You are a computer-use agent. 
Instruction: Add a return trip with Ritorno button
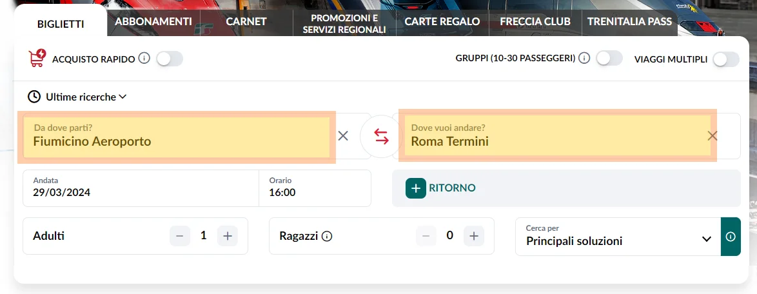(441, 188)
